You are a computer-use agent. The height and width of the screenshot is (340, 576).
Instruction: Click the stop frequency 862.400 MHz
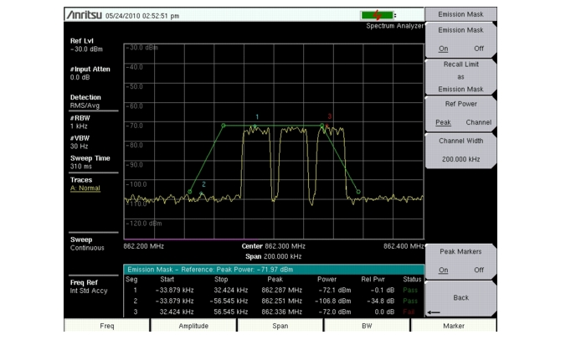point(404,246)
